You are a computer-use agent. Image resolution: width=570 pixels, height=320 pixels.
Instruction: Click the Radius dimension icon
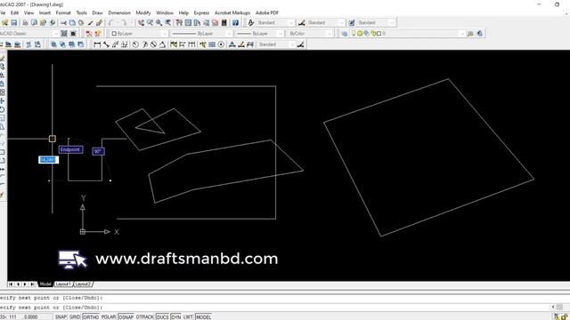135,44
